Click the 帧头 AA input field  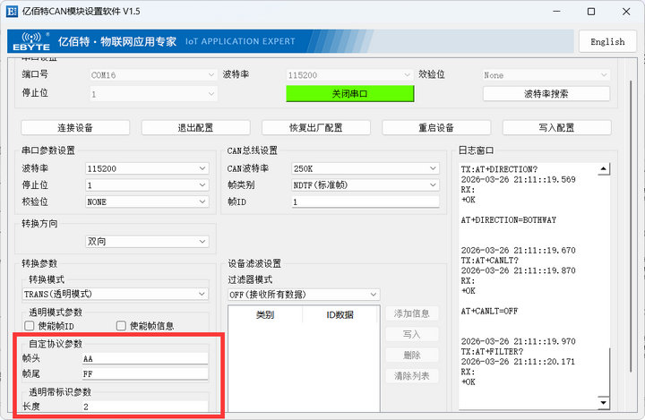click(x=145, y=358)
